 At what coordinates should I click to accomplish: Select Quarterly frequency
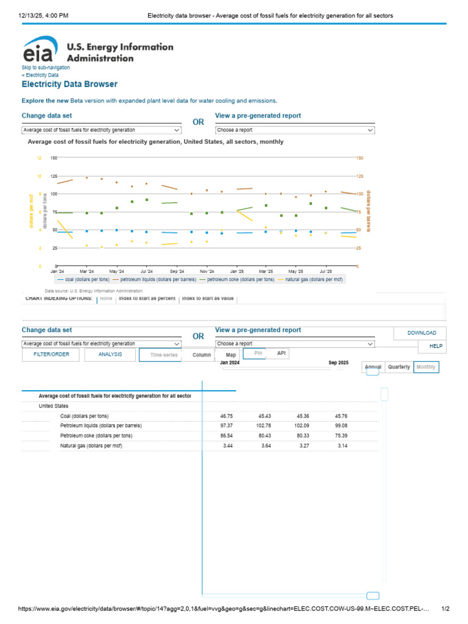pyautogui.click(x=399, y=367)
